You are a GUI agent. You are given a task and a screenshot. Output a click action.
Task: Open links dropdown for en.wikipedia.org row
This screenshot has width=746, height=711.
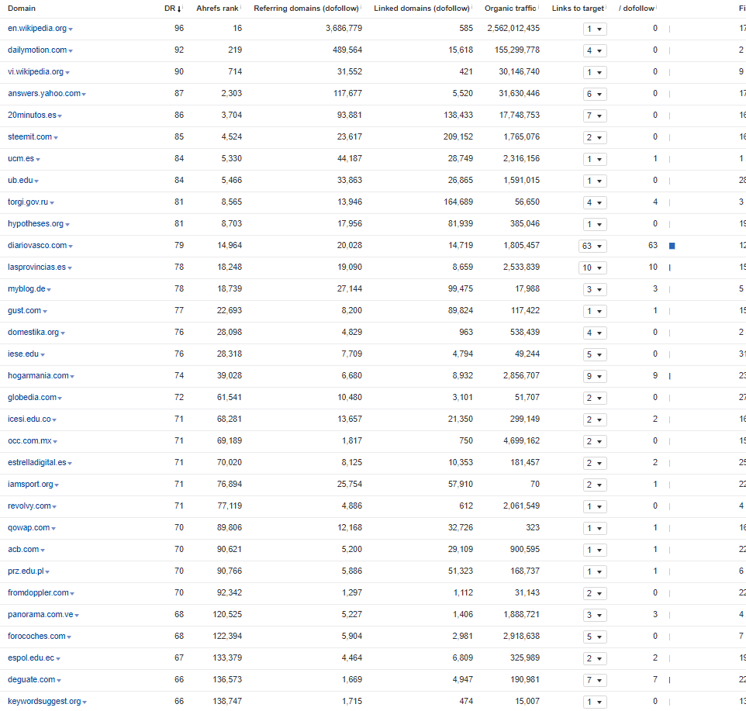[595, 29]
